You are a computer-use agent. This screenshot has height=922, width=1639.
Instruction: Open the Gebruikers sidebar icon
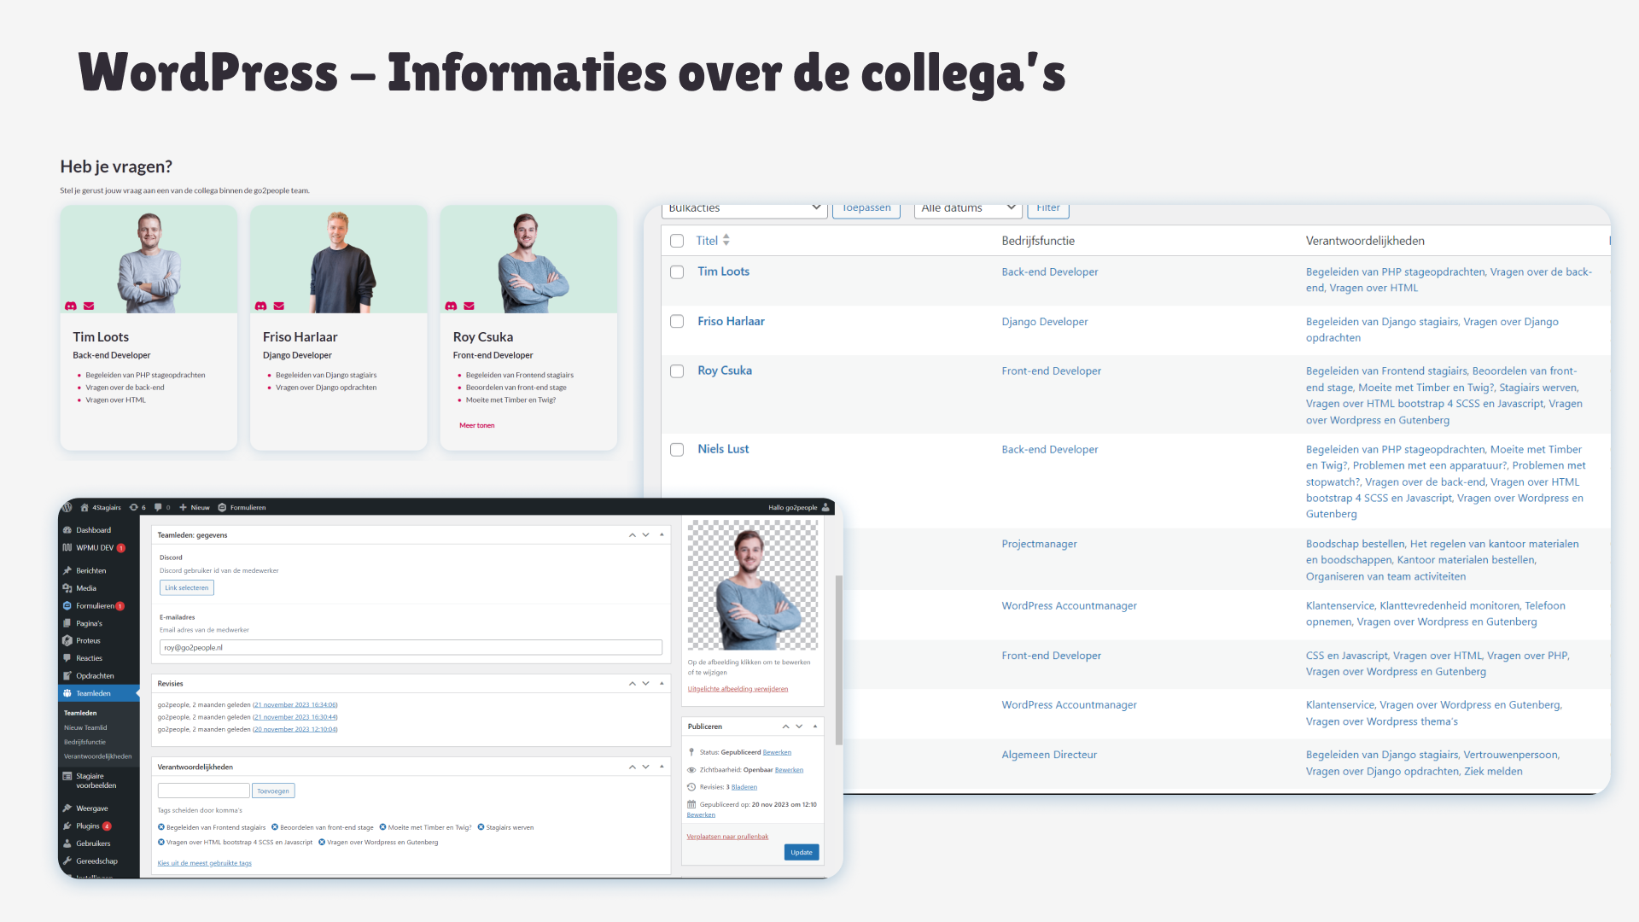67,843
